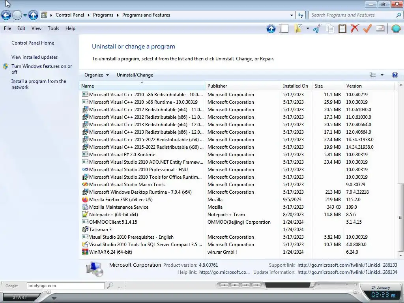404x303 pixels.
Task: Click the Back navigation arrow
Action: [6, 15]
